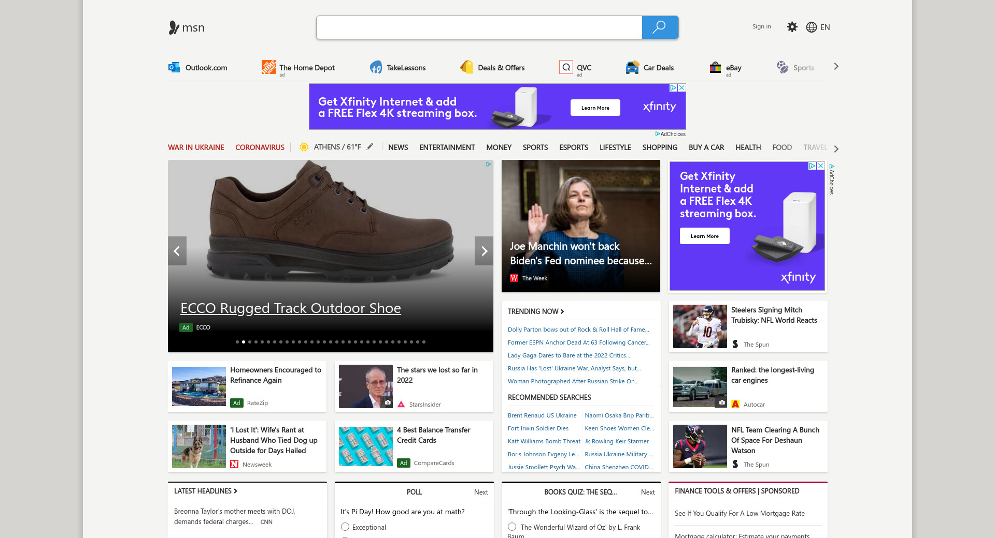Go to the previous carousel slide
The height and width of the screenshot is (538, 995).
[177, 251]
